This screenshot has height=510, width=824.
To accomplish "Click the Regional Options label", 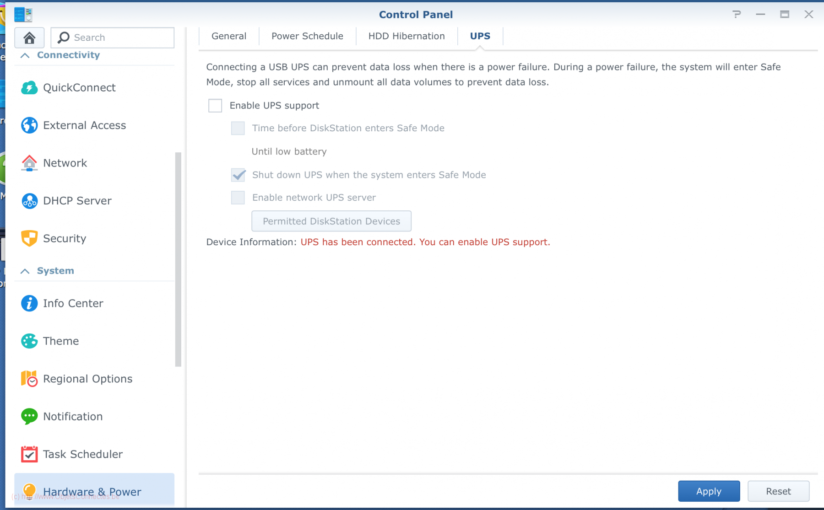I will point(88,379).
